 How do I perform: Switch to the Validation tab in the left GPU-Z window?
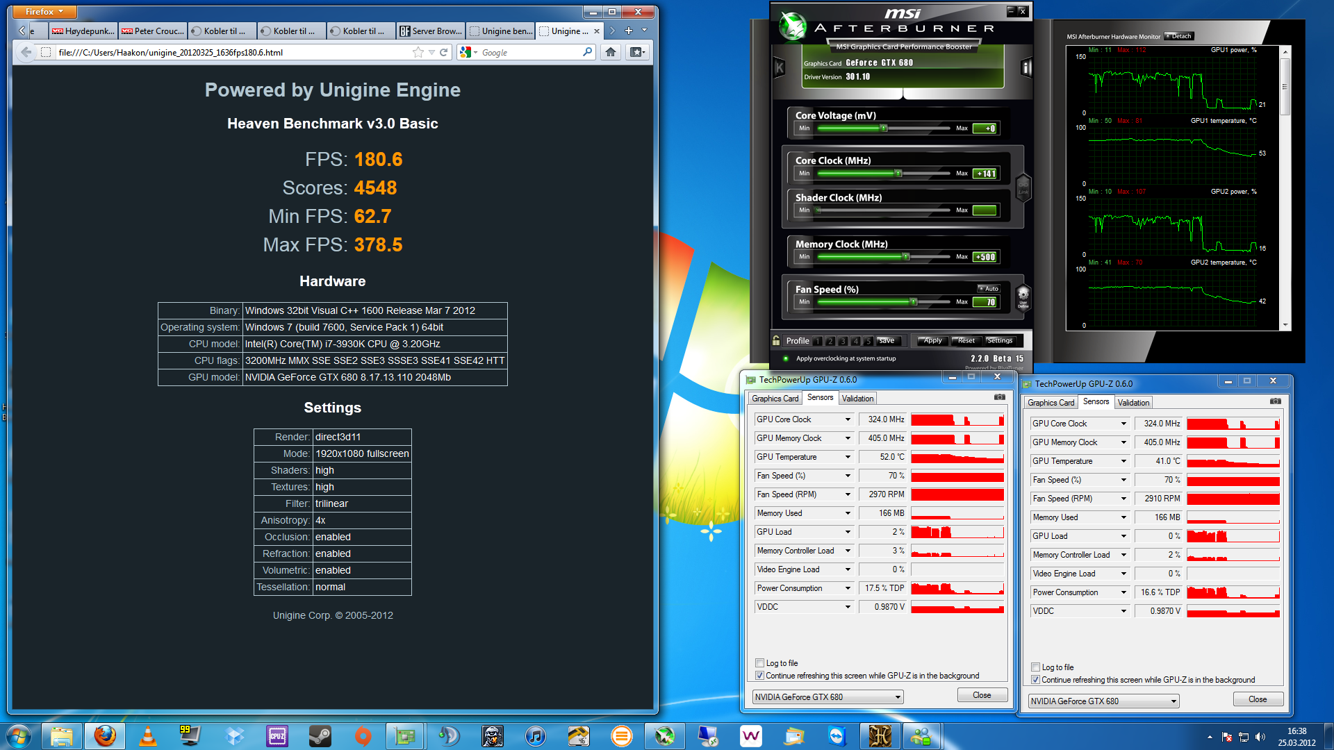pos(857,399)
